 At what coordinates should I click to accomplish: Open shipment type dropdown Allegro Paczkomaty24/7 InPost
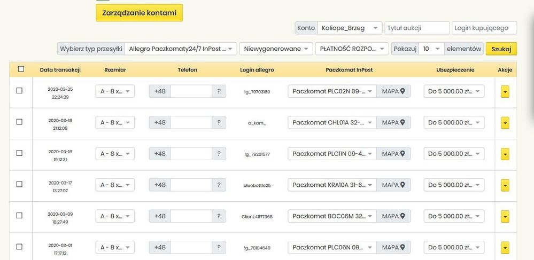181,49
